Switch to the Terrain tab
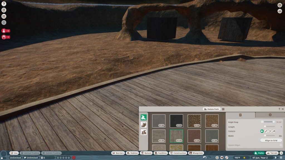 (x=272, y=153)
